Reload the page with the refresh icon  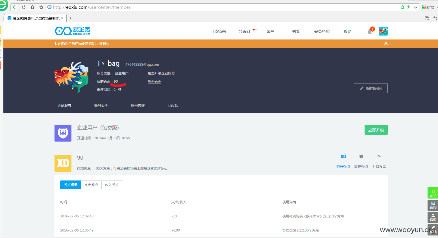tap(24, 7)
